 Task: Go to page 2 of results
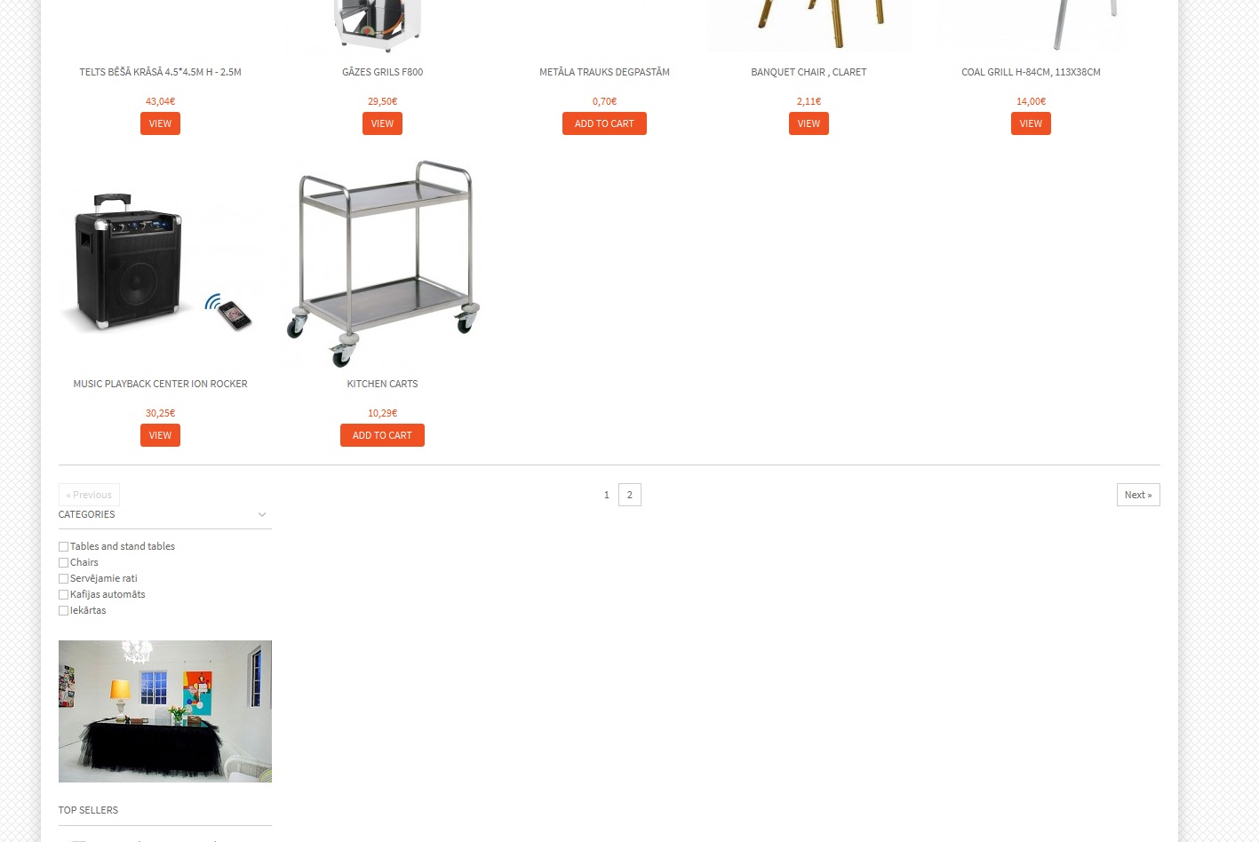pos(630,495)
